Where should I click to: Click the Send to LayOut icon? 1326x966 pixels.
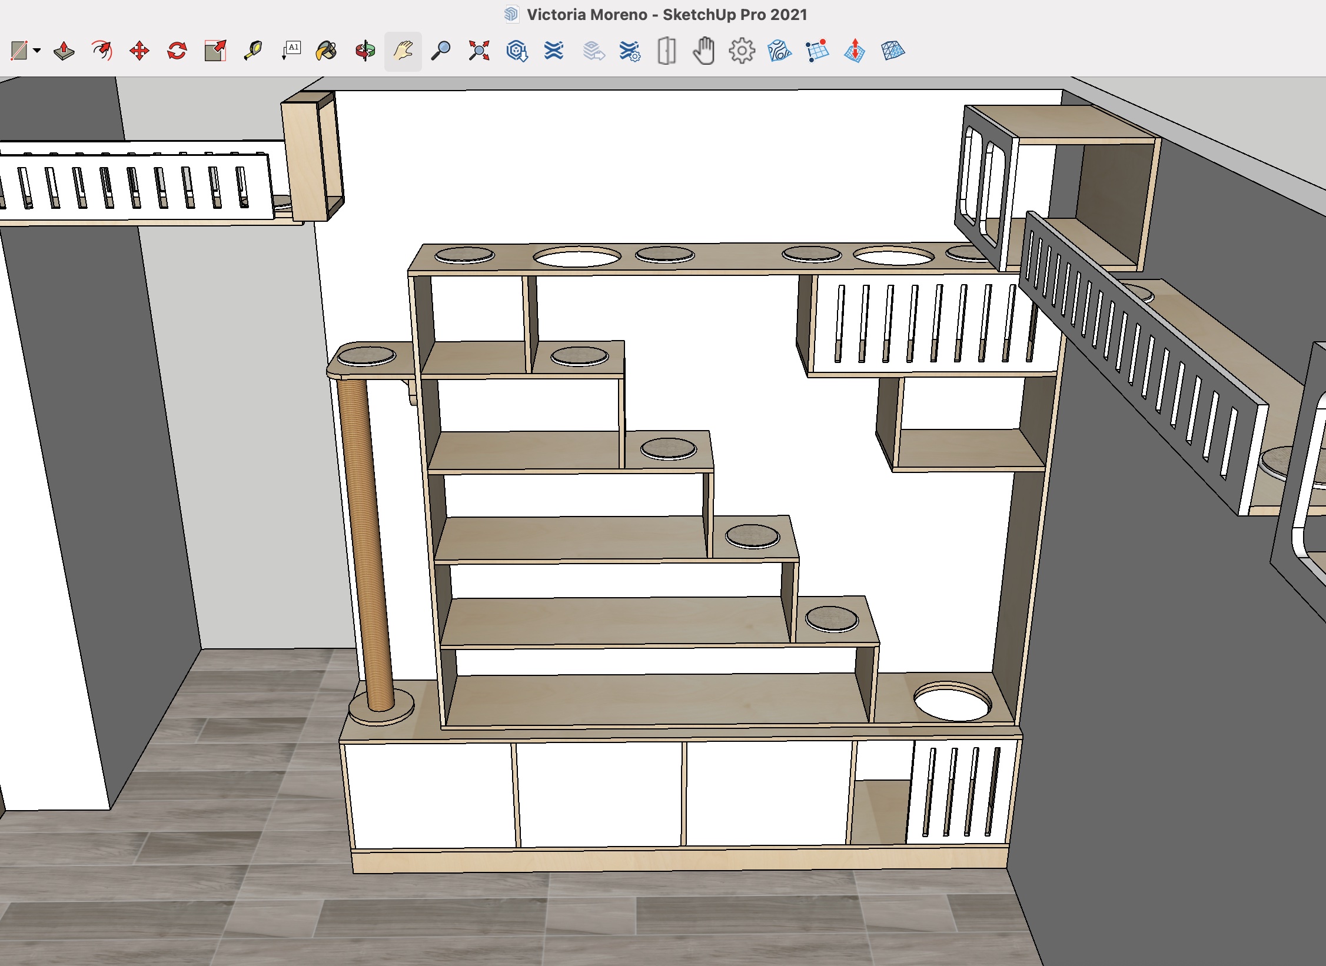click(x=593, y=51)
